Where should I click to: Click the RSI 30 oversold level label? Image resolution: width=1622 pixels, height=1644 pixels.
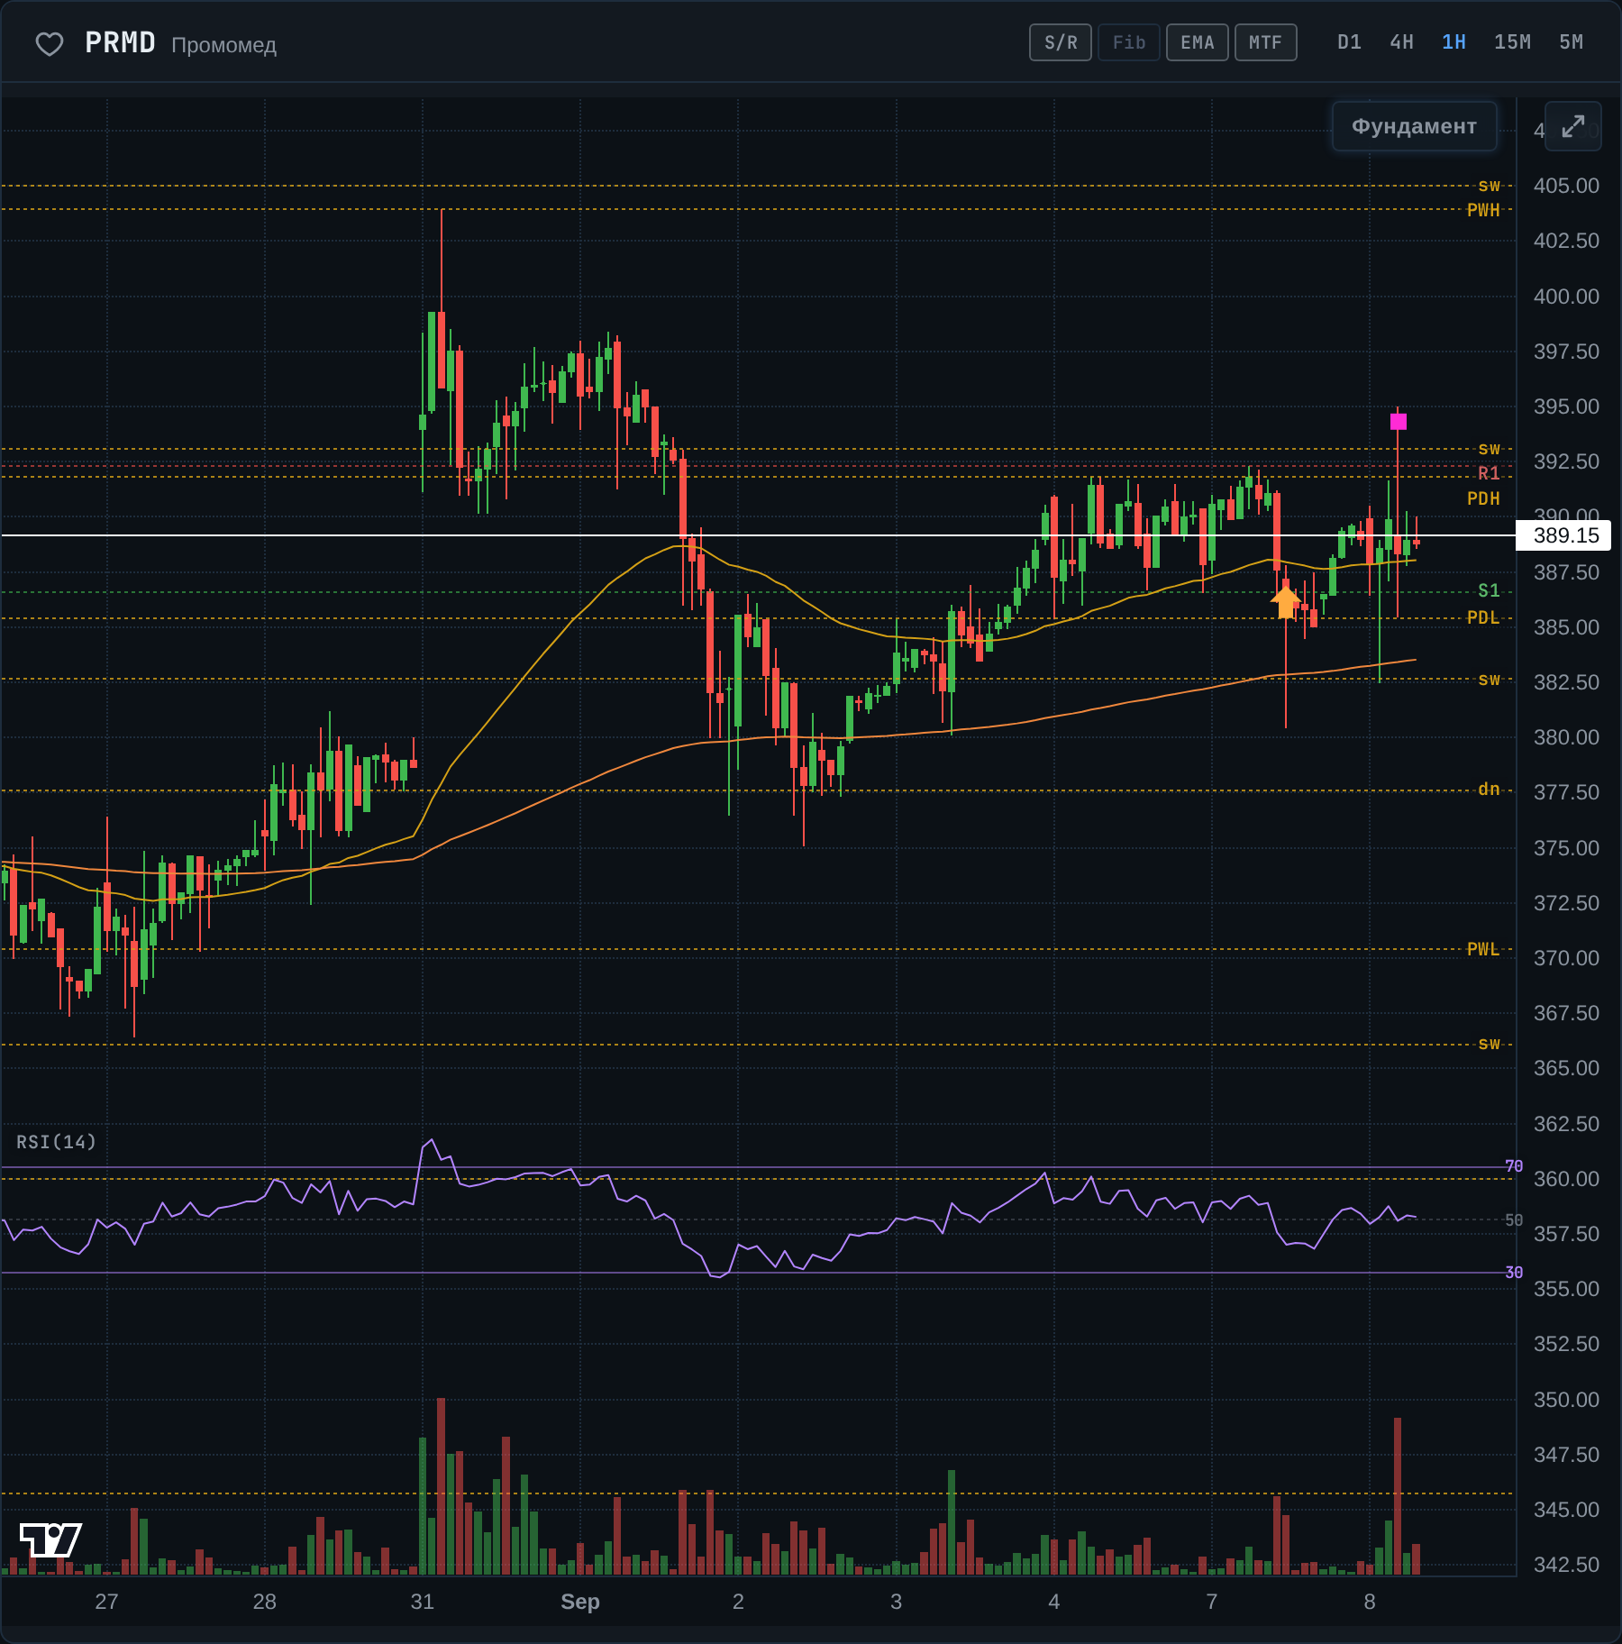pyautogui.click(x=1514, y=1273)
